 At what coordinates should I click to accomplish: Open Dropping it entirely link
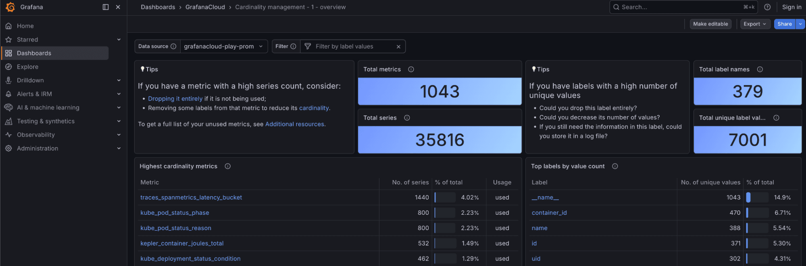click(x=175, y=98)
